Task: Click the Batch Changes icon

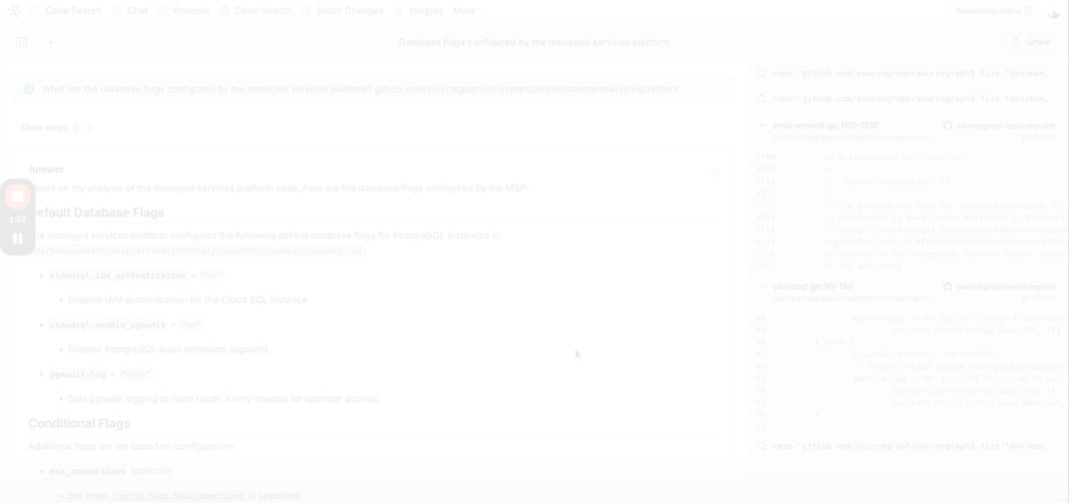Action: [x=306, y=11]
